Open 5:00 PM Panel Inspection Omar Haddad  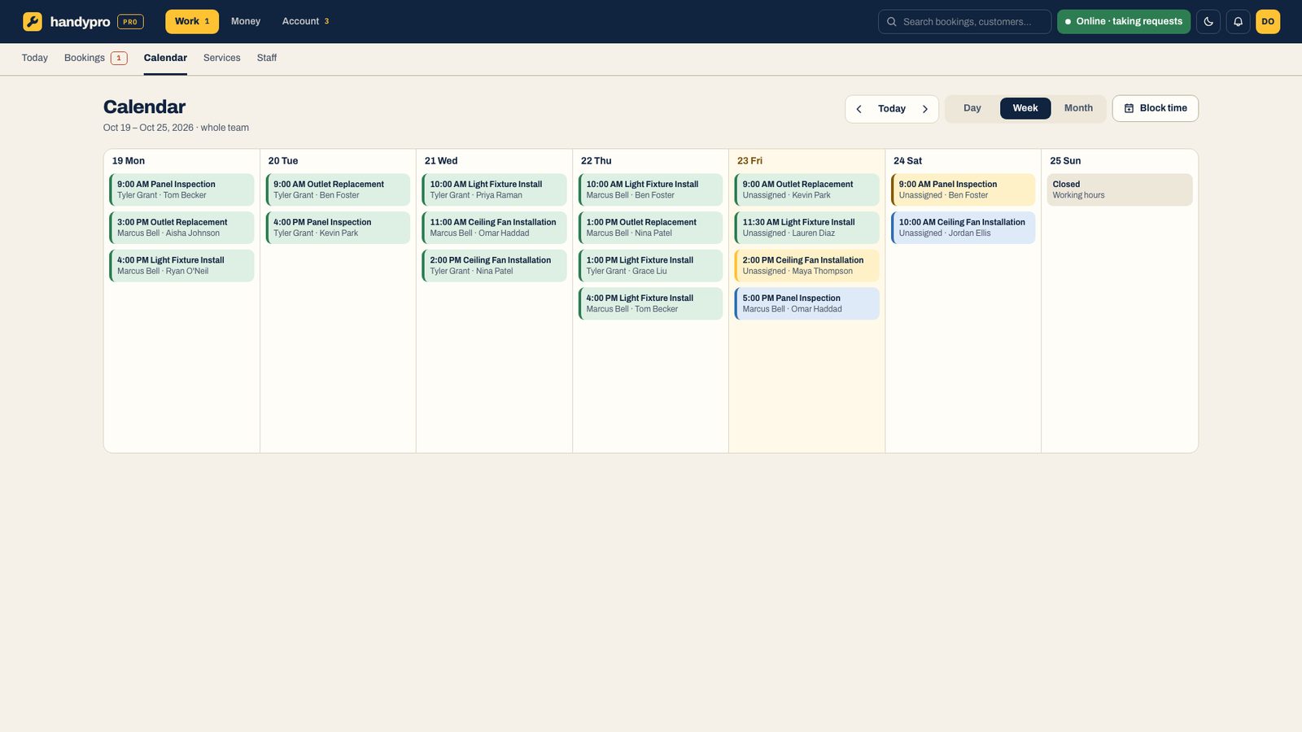click(806, 303)
